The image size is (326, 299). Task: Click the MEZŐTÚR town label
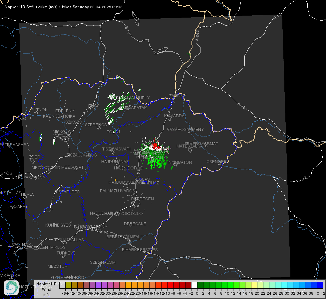(58, 266)
